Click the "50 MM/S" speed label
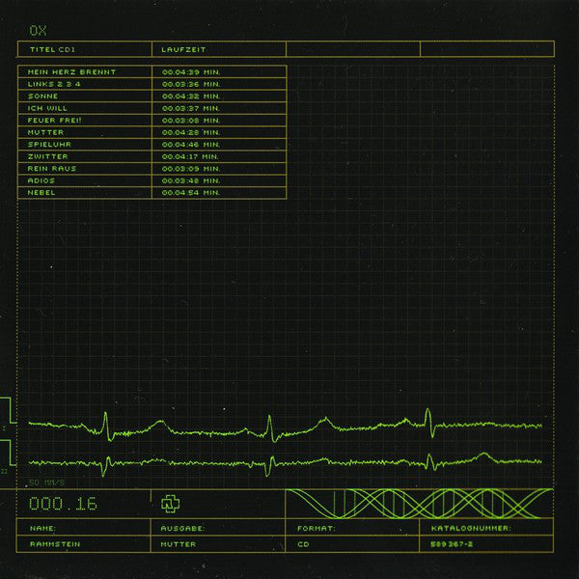 pos(47,482)
